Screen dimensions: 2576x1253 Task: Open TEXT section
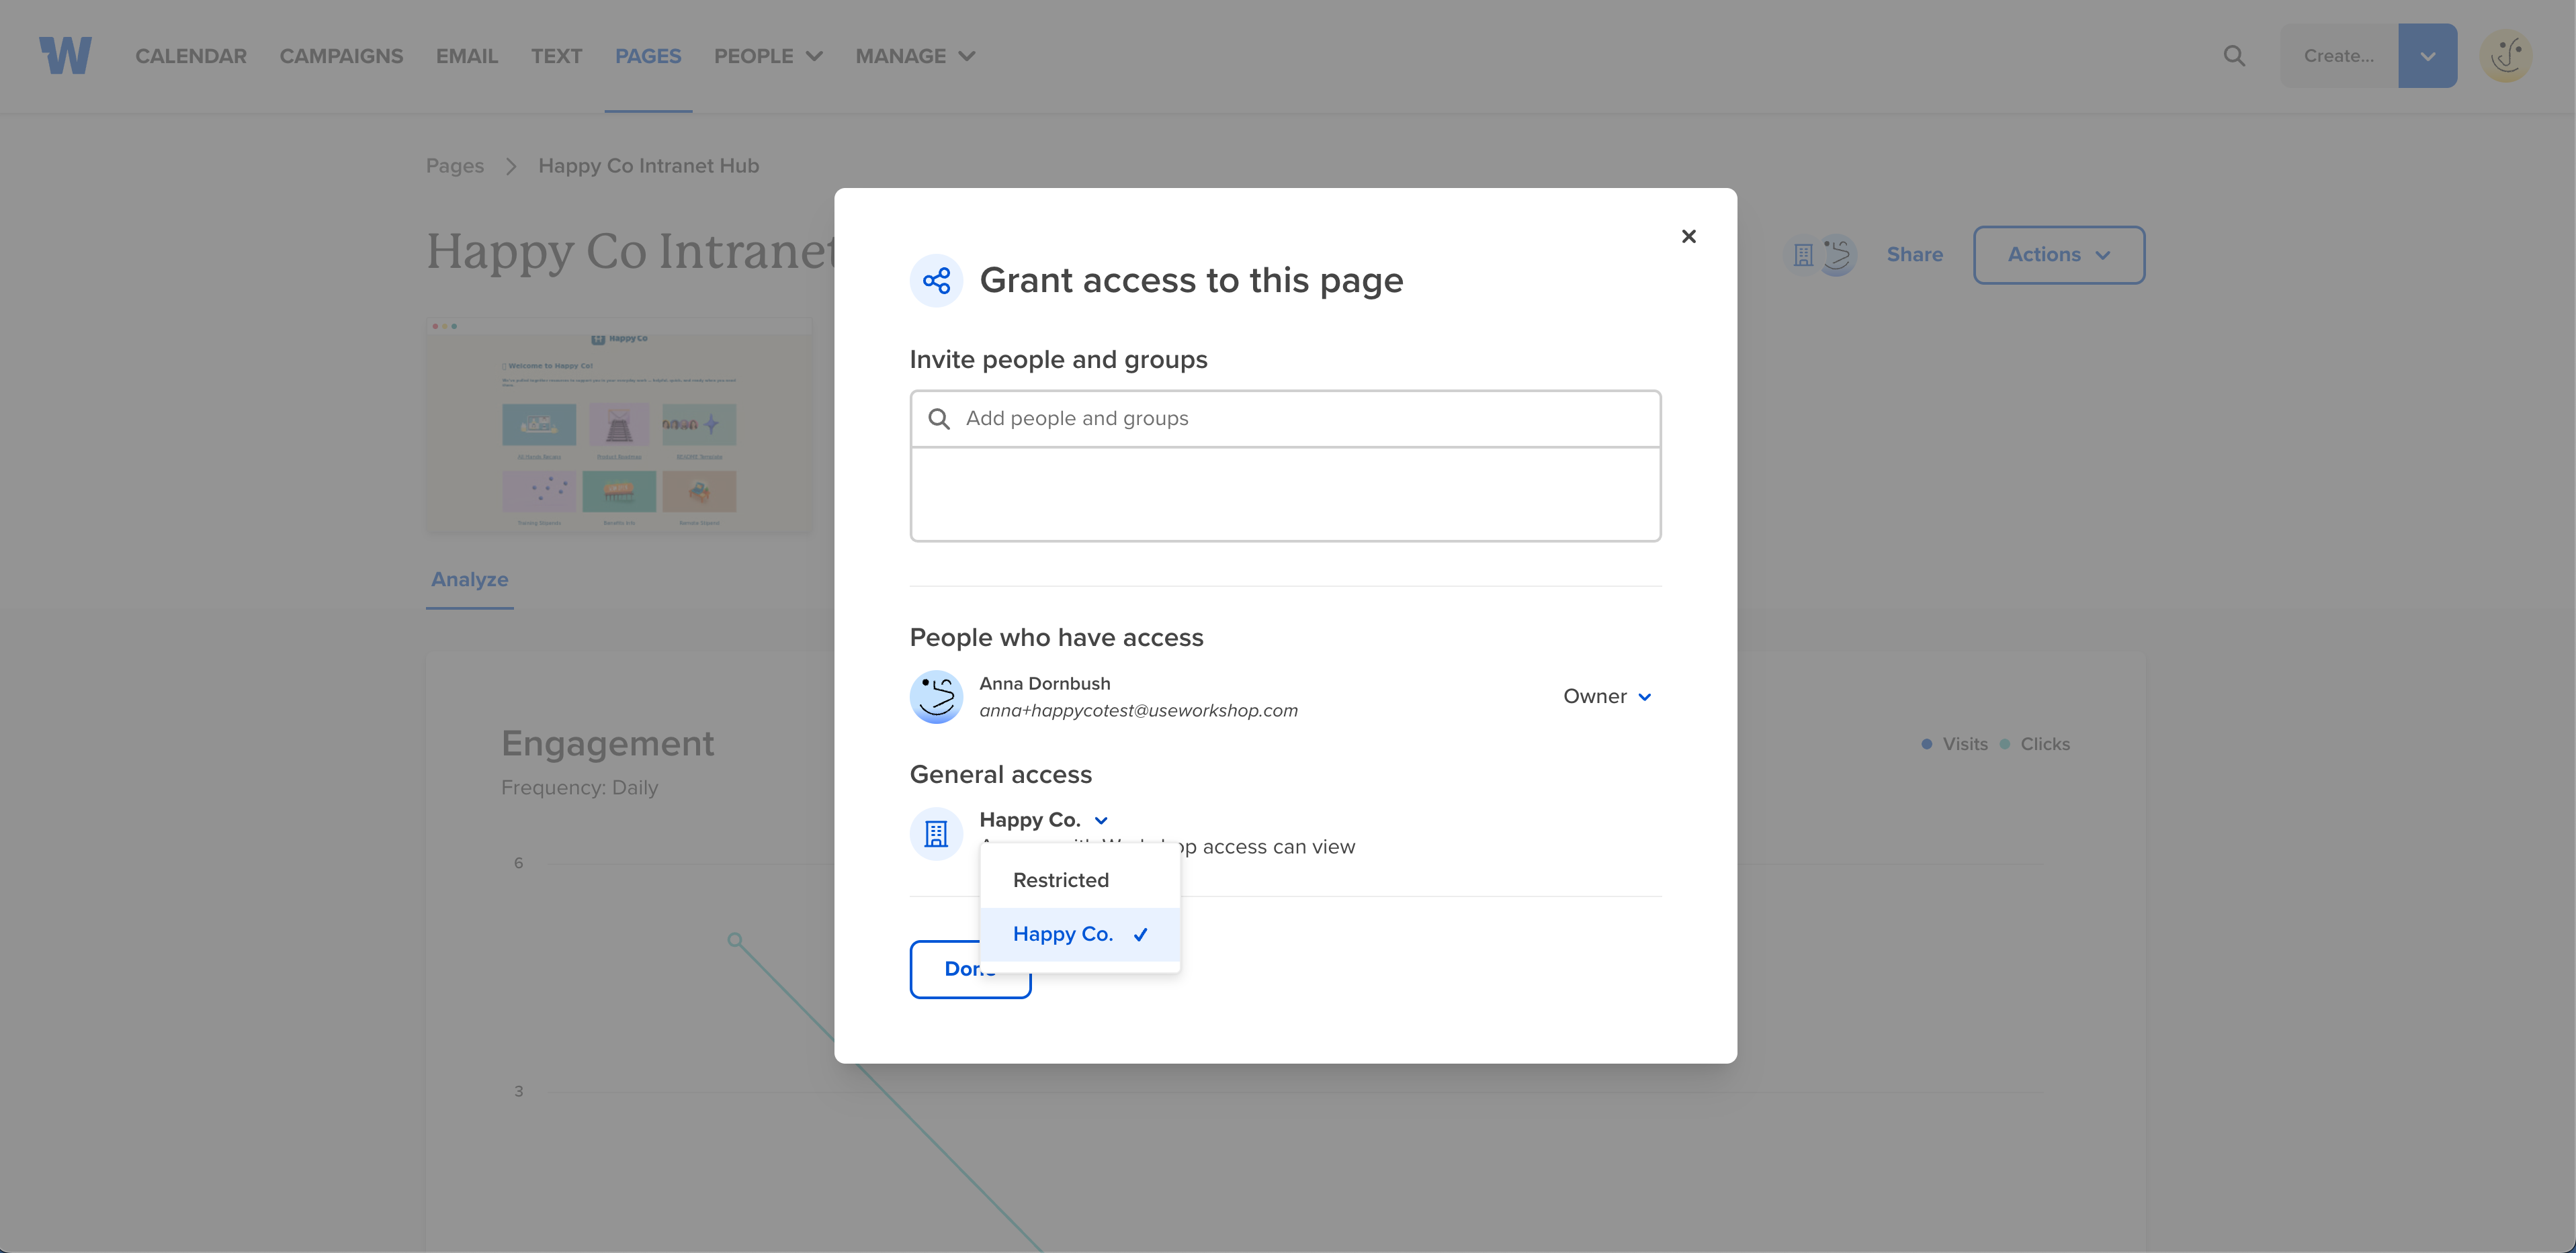pos(557,56)
